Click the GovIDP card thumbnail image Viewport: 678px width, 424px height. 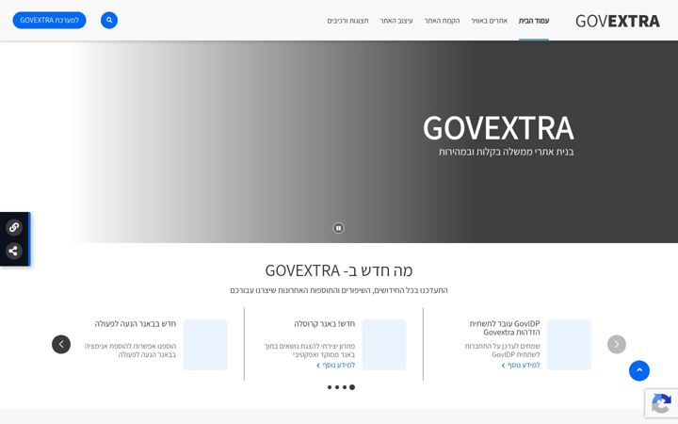[x=569, y=345]
